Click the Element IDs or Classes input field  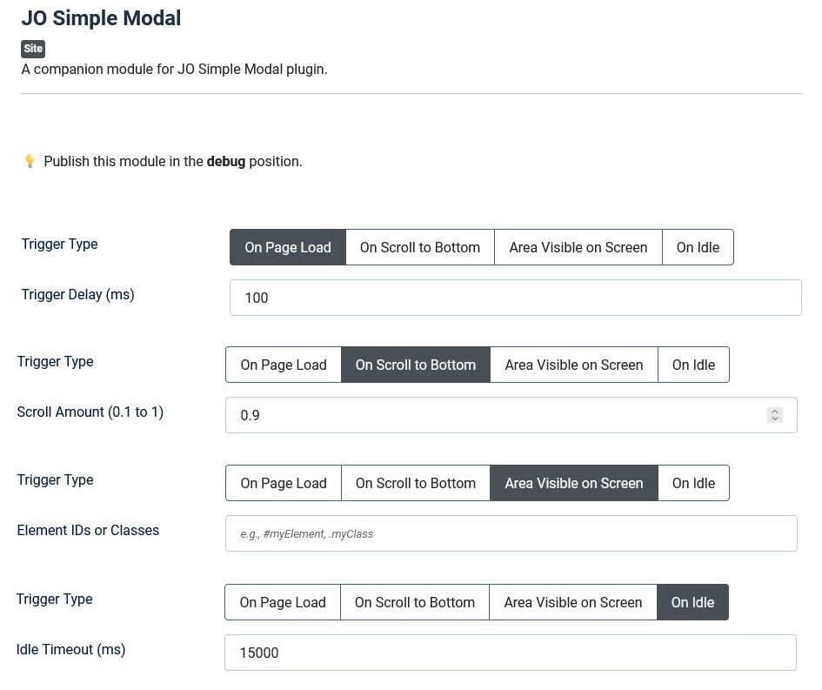511,533
